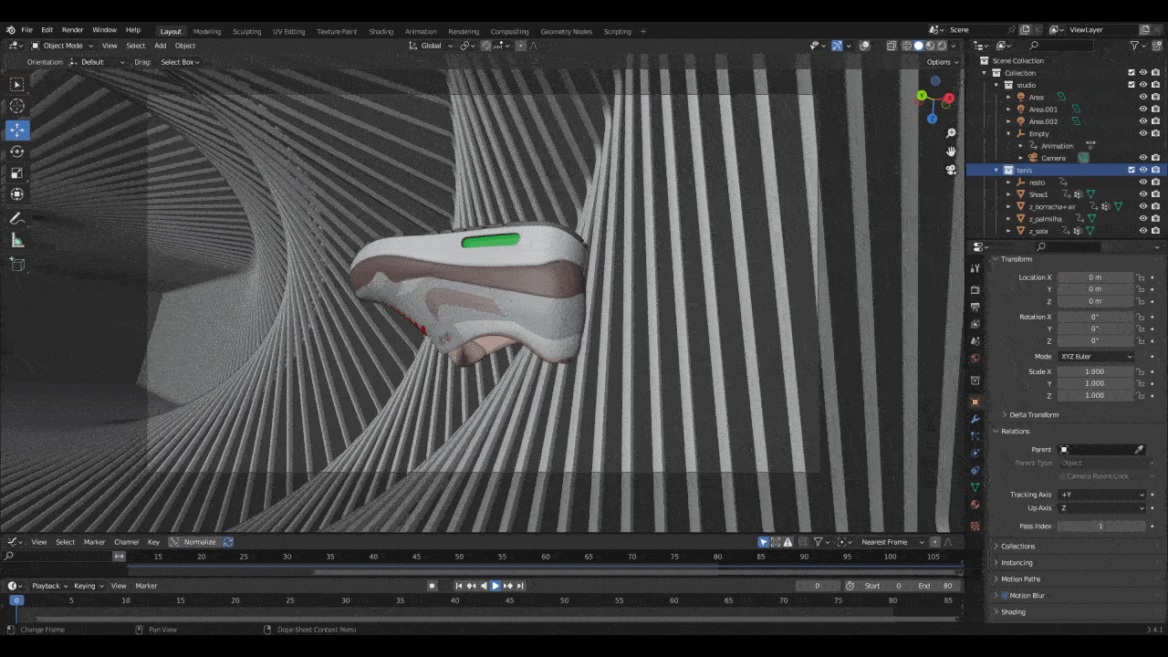Switch to the Shading workspace tab
Screen dimensions: 1168x657
pos(381,31)
